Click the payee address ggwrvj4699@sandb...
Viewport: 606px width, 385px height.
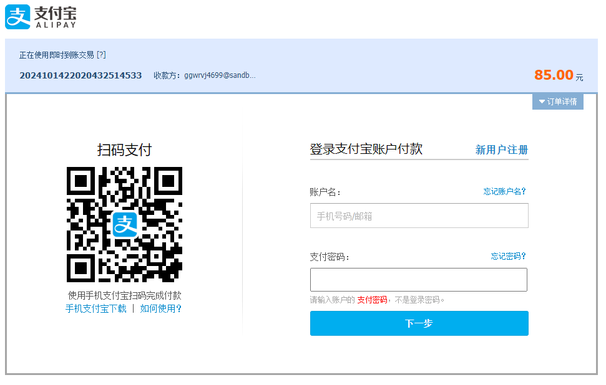[220, 75]
